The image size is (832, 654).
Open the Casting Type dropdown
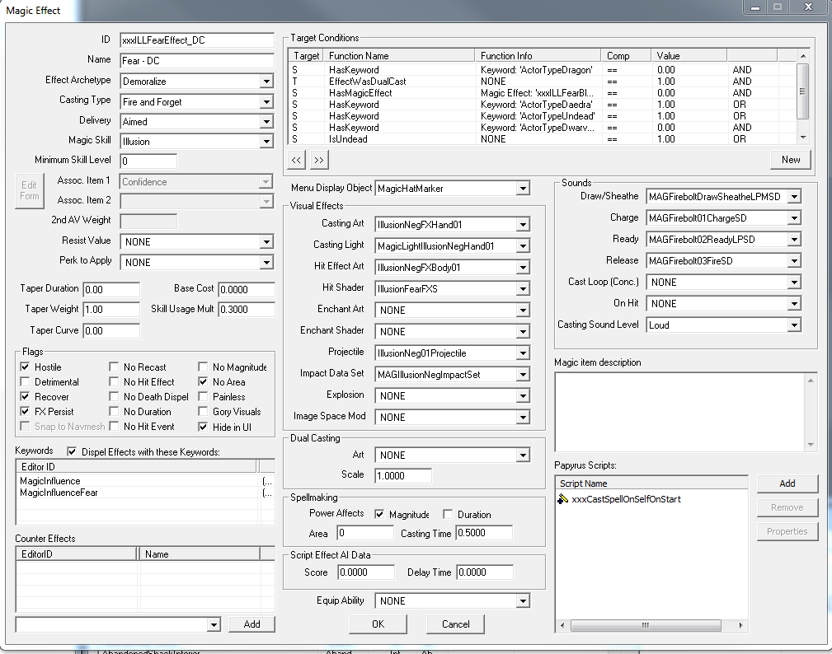coord(266,102)
